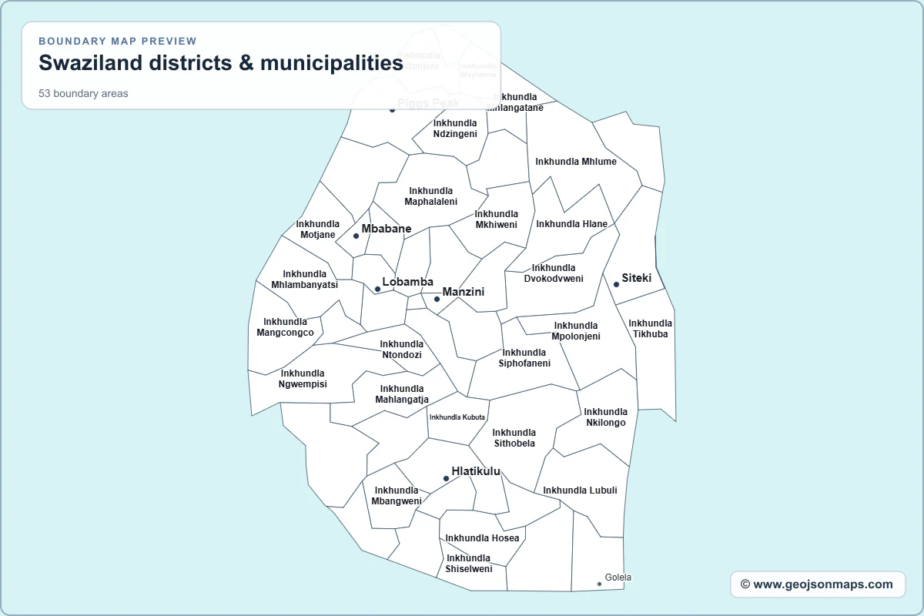Click the Lobamba city dot marker
The height and width of the screenshot is (616, 924).
pyautogui.click(x=377, y=290)
